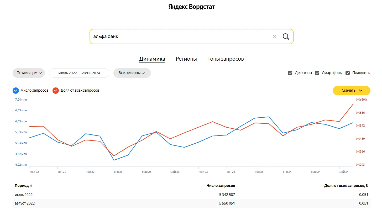Expand the Все регионы dropdown
382x209 pixels.
click(132, 73)
